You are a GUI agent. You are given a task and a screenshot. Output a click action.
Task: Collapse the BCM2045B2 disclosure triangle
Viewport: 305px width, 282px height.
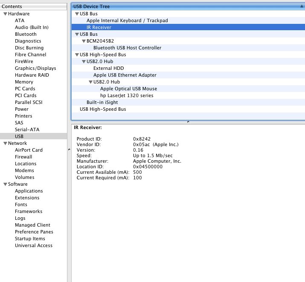tap(84, 41)
